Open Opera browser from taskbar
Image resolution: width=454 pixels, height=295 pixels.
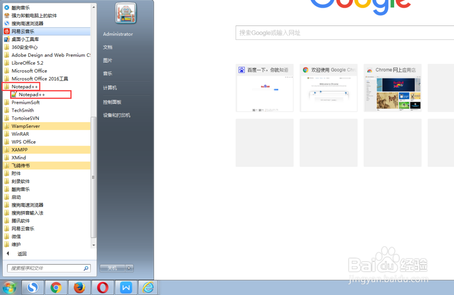tap(103, 287)
